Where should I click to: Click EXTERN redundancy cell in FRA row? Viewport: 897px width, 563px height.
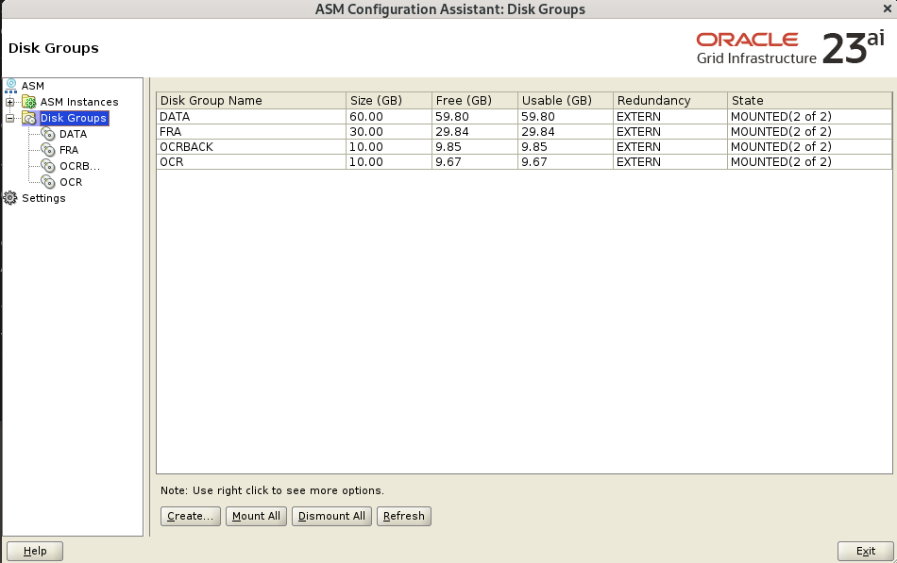pyautogui.click(x=670, y=131)
